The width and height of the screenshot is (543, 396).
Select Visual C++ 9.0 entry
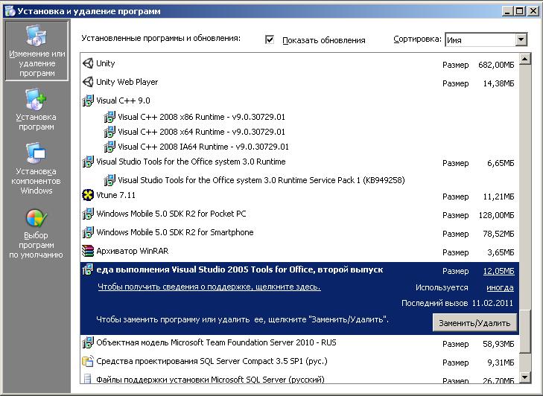(x=123, y=100)
